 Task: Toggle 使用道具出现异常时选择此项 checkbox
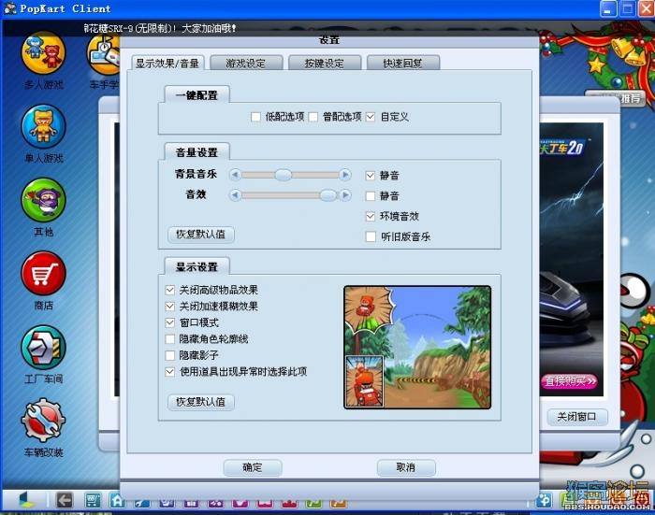[169, 371]
